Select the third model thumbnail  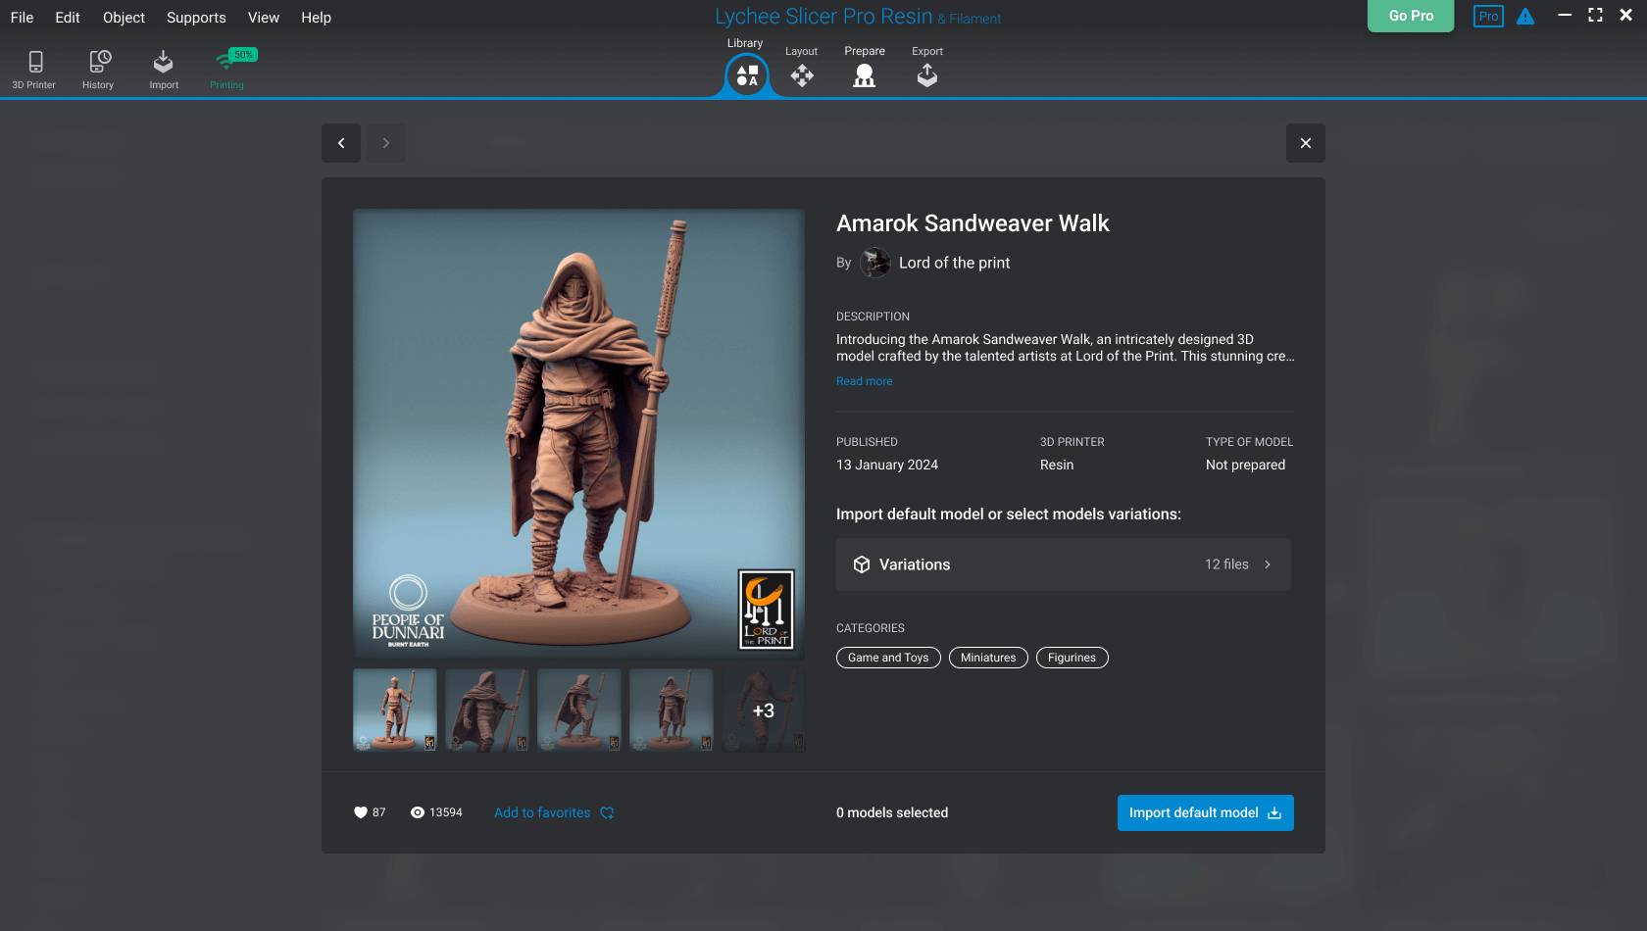[x=579, y=710]
